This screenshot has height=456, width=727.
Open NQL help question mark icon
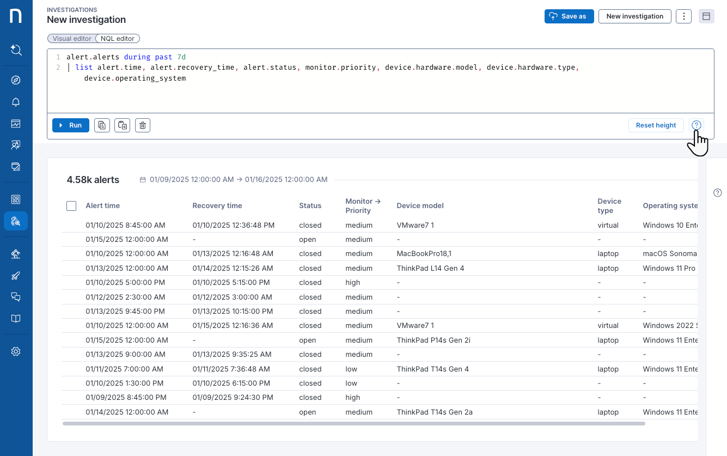point(697,125)
